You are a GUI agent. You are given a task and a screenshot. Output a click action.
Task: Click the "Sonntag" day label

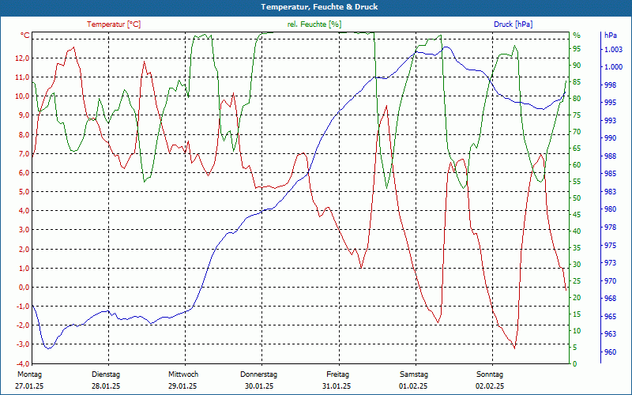coord(490,374)
